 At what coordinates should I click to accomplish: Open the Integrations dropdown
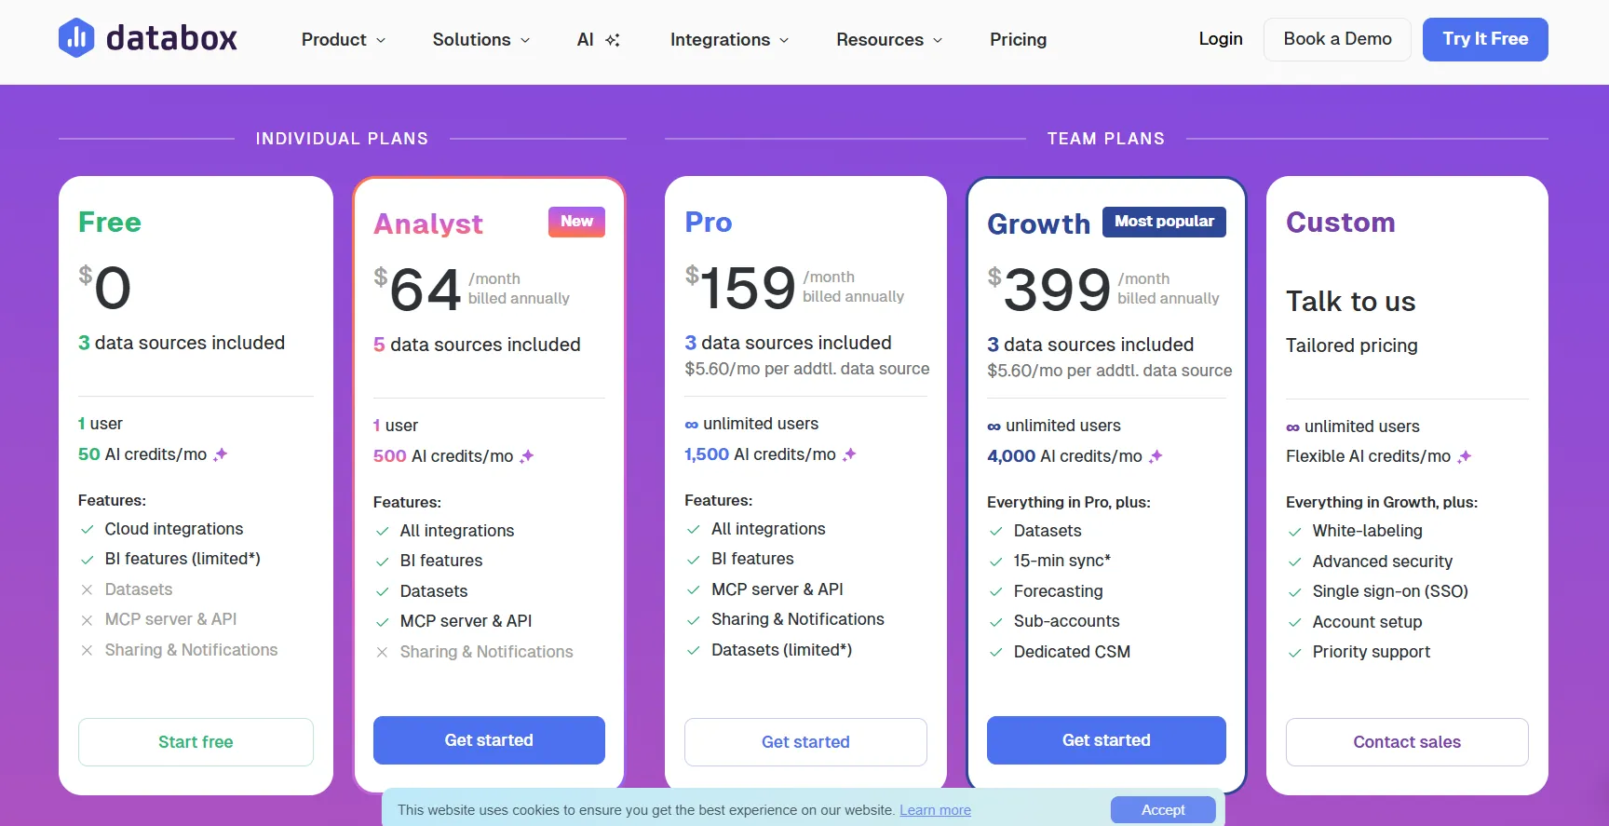tap(730, 40)
